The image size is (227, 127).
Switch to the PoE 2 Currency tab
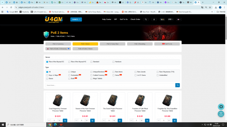coord(58,44)
